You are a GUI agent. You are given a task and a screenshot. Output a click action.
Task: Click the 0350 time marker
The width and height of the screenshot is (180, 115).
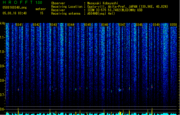173,25
